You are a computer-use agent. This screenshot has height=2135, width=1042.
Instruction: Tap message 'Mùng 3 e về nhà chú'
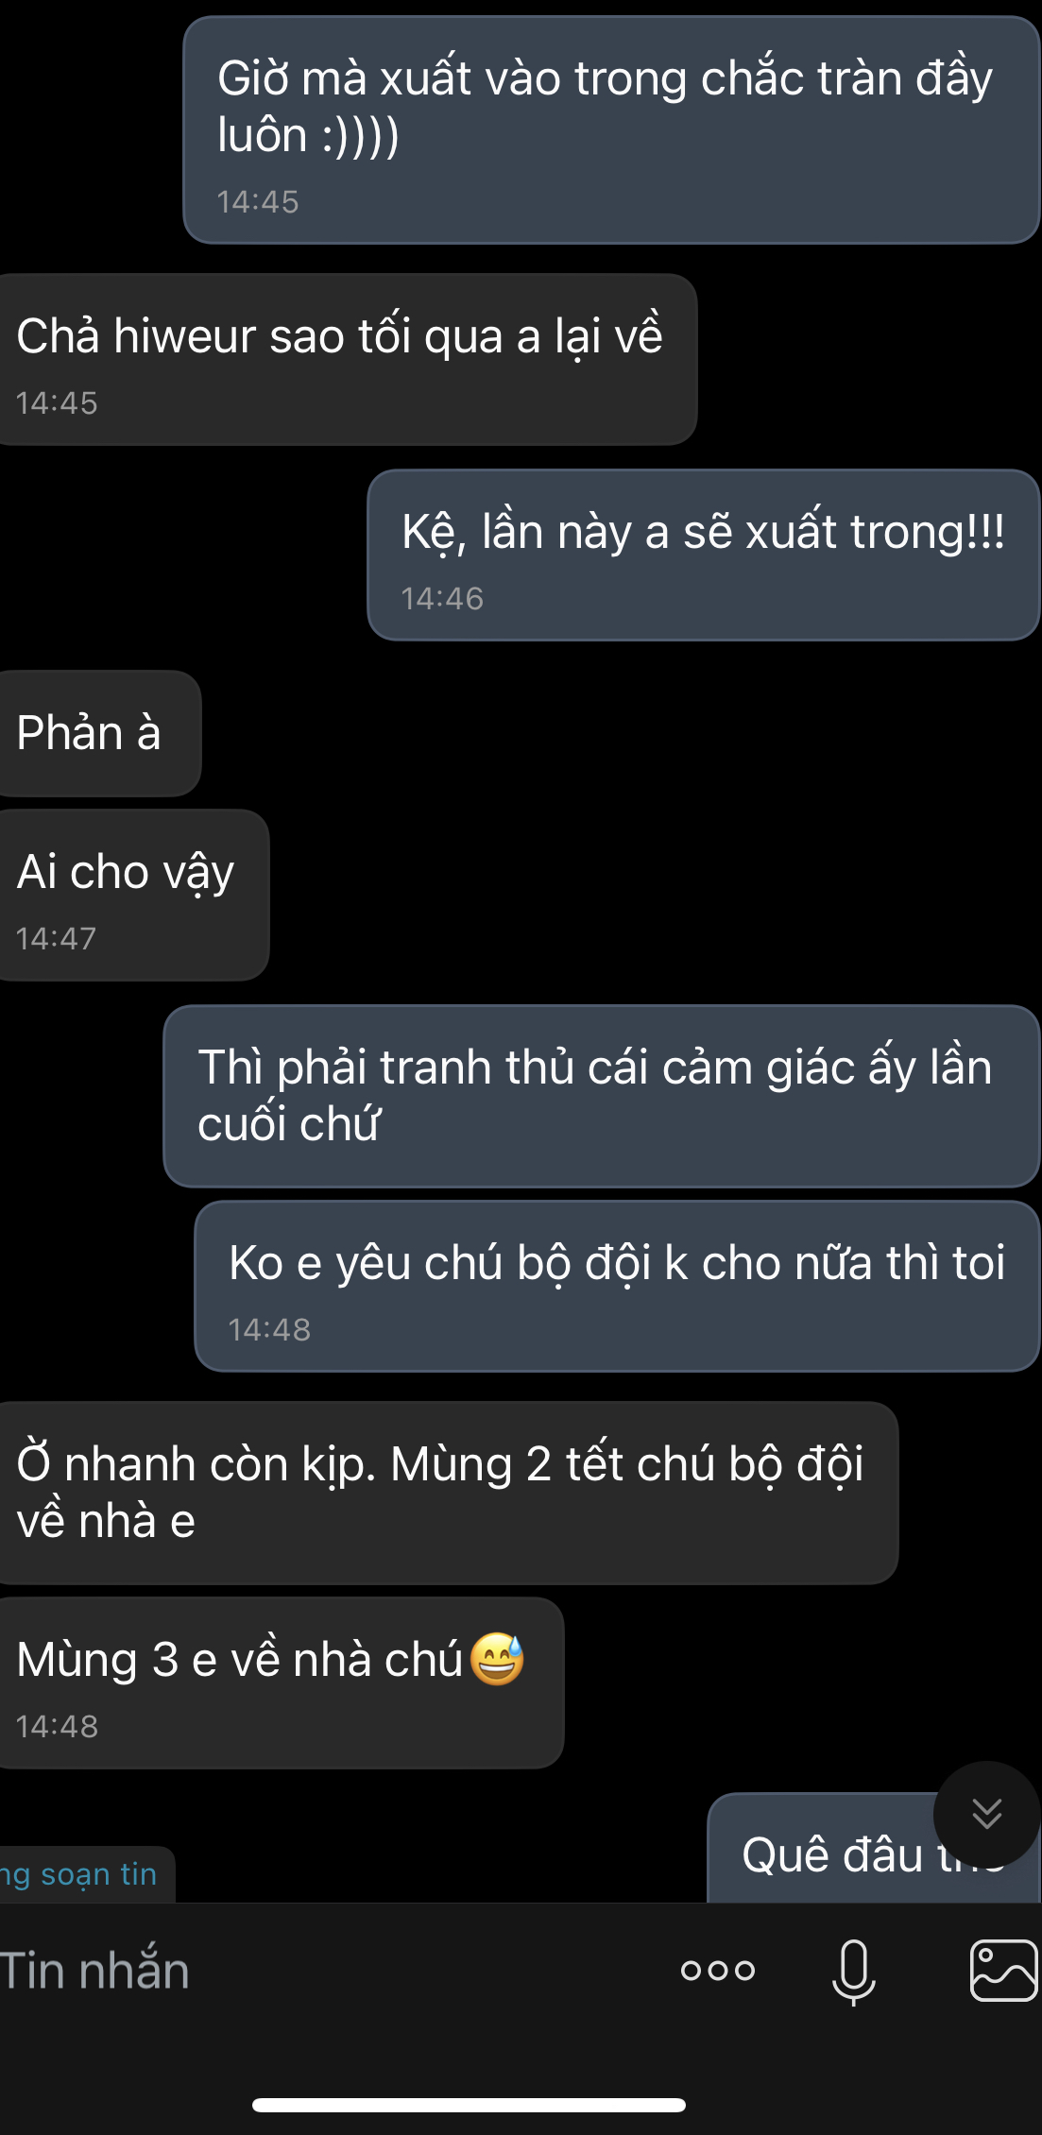coord(281,1682)
